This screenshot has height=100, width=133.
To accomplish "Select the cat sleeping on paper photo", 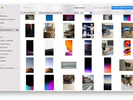I will (x=127, y=83).
